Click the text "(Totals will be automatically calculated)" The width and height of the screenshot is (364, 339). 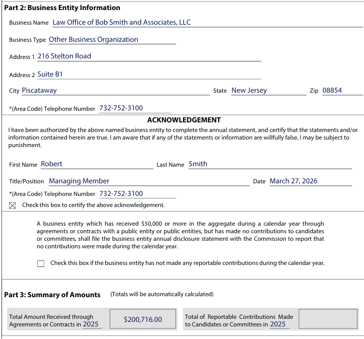tap(162, 294)
